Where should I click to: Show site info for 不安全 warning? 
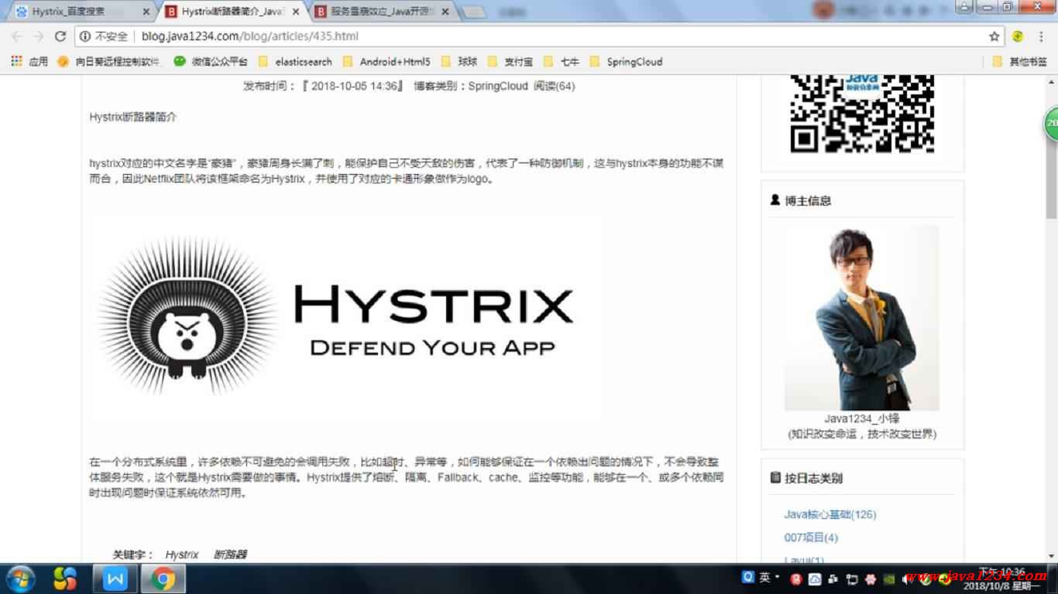coord(105,36)
